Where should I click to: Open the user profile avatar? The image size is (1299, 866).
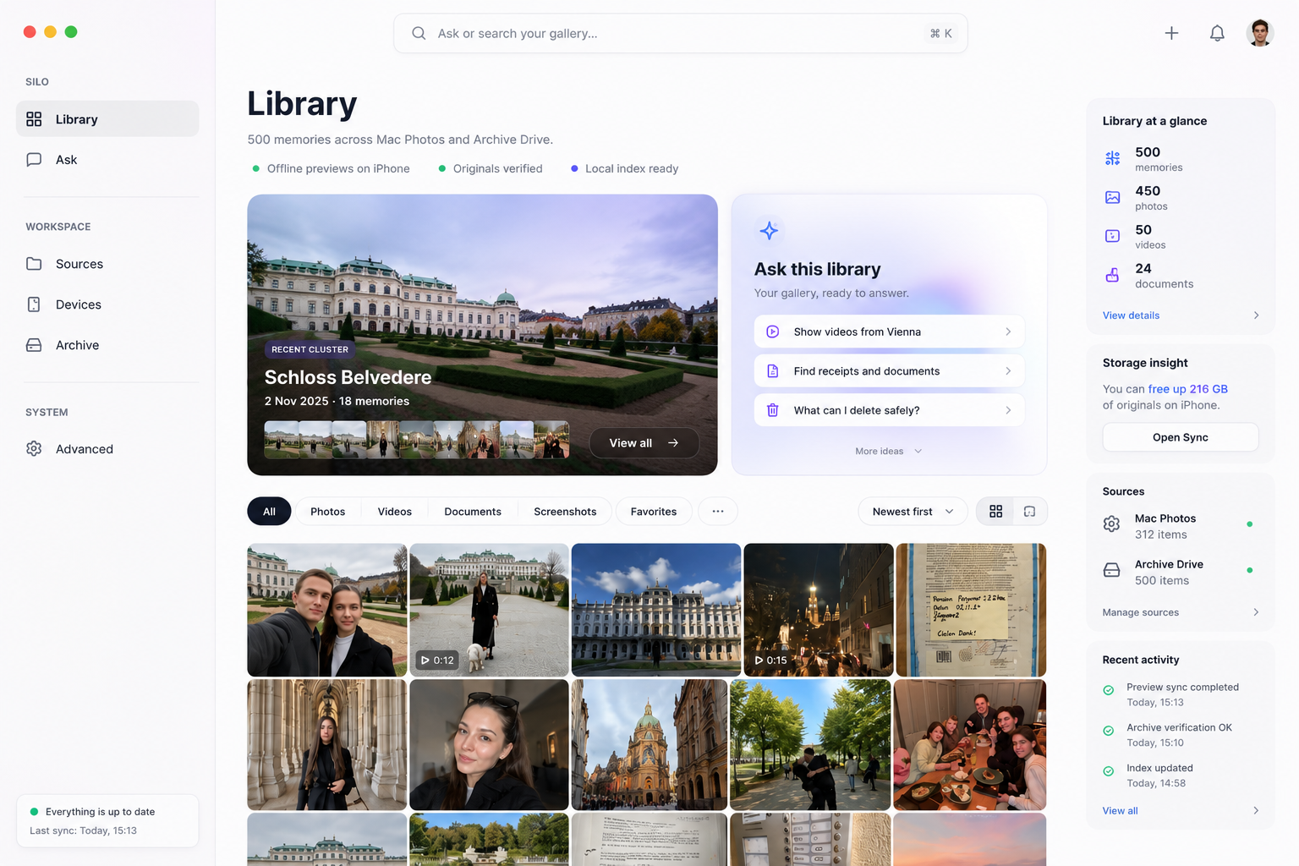click(x=1260, y=33)
